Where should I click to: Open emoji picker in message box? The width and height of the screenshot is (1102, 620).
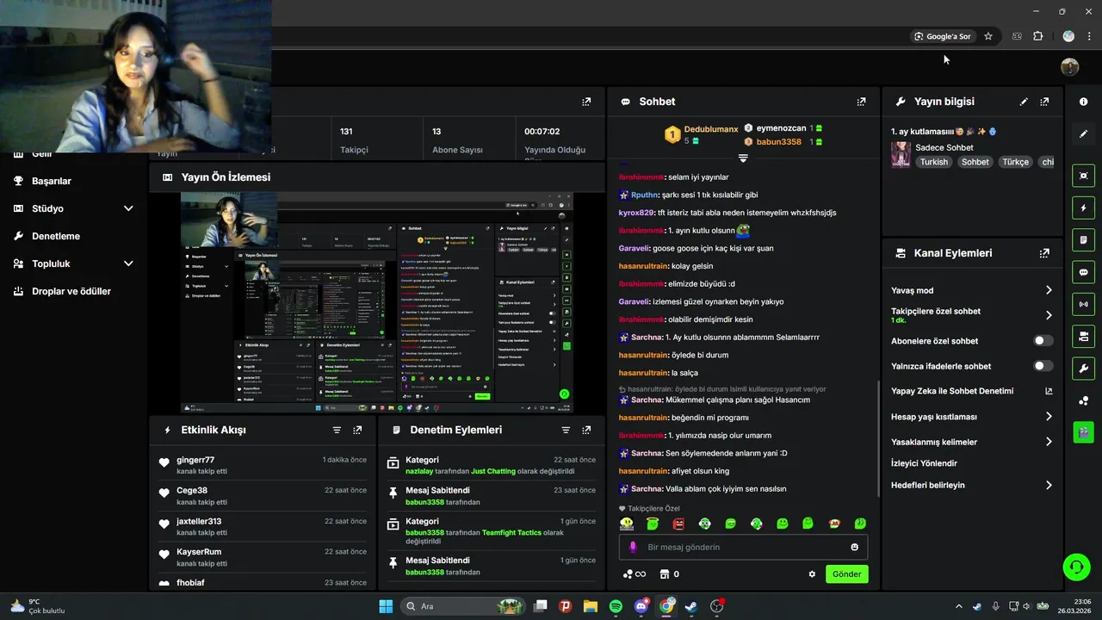click(x=854, y=547)
